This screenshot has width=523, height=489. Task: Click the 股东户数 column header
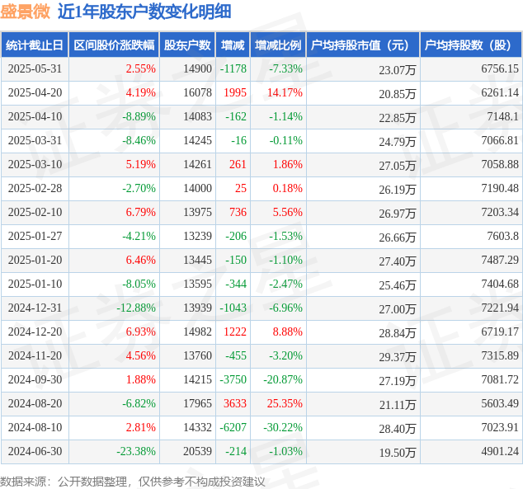coord(187,45)
